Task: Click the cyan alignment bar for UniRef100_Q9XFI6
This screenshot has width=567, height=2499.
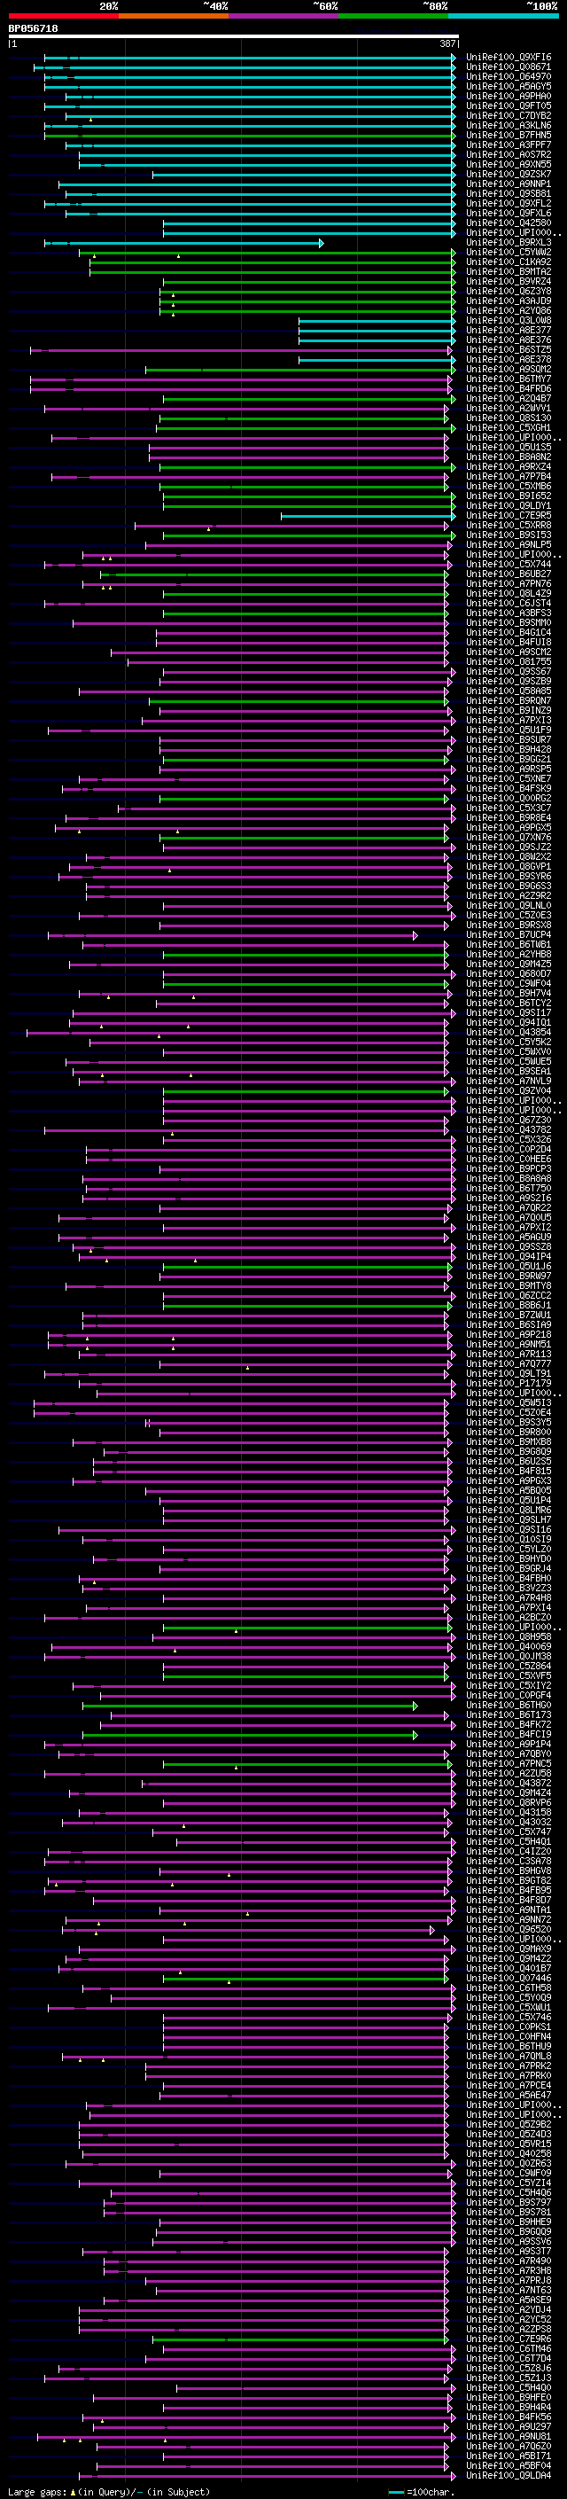Action: tap(248, 58)
